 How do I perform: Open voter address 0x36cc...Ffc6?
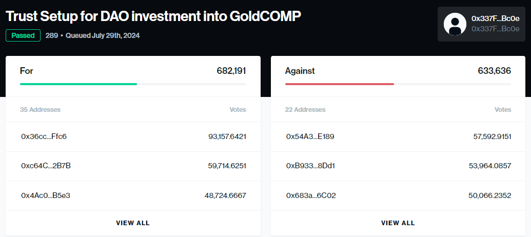[44, 136]
